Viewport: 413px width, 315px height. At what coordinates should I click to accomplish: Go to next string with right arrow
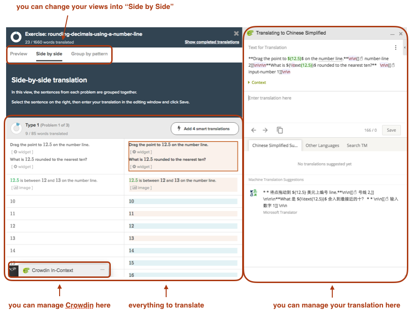[265, 130]
